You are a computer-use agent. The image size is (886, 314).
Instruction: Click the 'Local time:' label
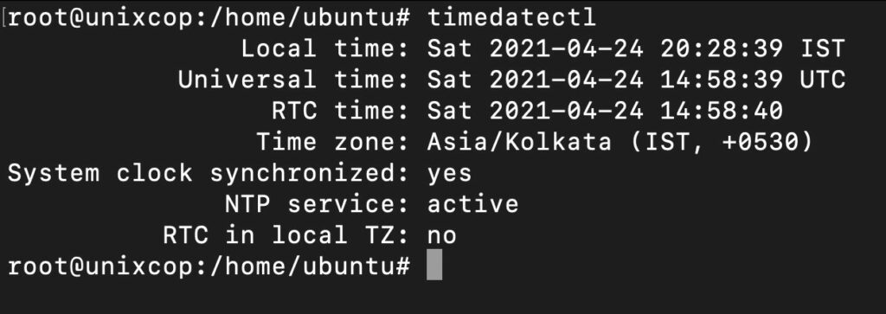[x=325, y=49]
